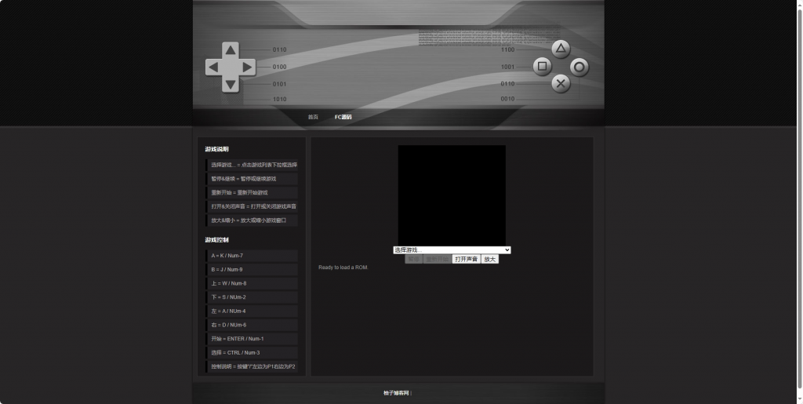Click the greyed-out 暂停 pause button
This screenshot has height=404, width=803.
(x=413, y=259)
